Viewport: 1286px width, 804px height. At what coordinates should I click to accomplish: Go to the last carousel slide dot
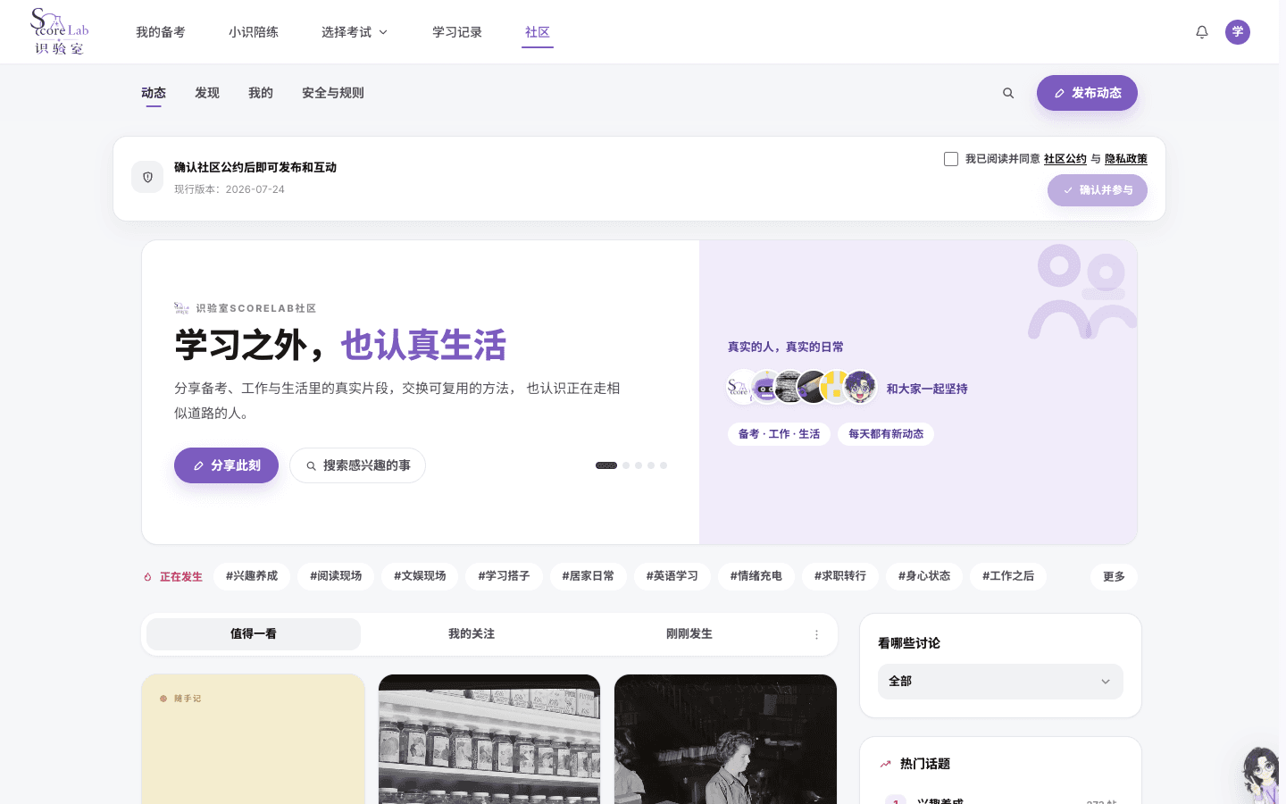click(664, 465)
